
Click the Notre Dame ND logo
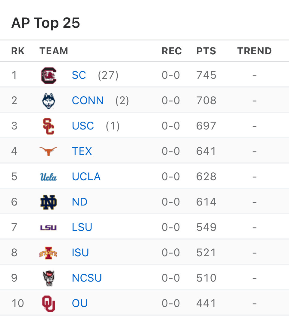tap(48, 202)
